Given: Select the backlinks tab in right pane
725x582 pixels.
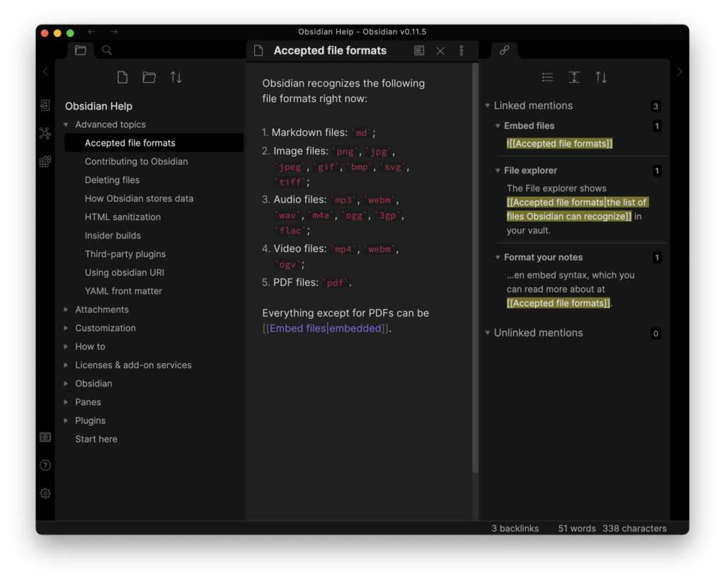Looking at the screenshot, I should [x=504, y=50].
